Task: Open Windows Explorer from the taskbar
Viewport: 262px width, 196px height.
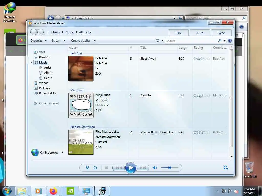Action: (22, 191)
